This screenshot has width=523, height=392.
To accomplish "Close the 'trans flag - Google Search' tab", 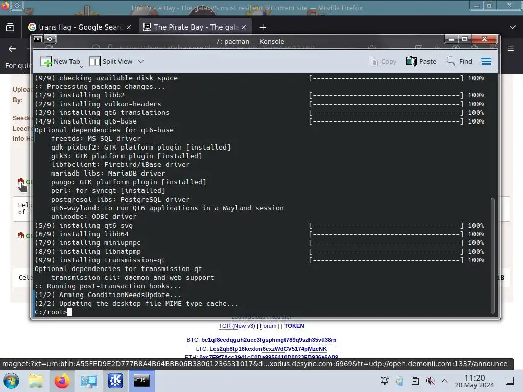I will pos(129,27).
